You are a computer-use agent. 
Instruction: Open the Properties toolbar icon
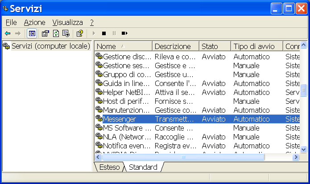45,33
